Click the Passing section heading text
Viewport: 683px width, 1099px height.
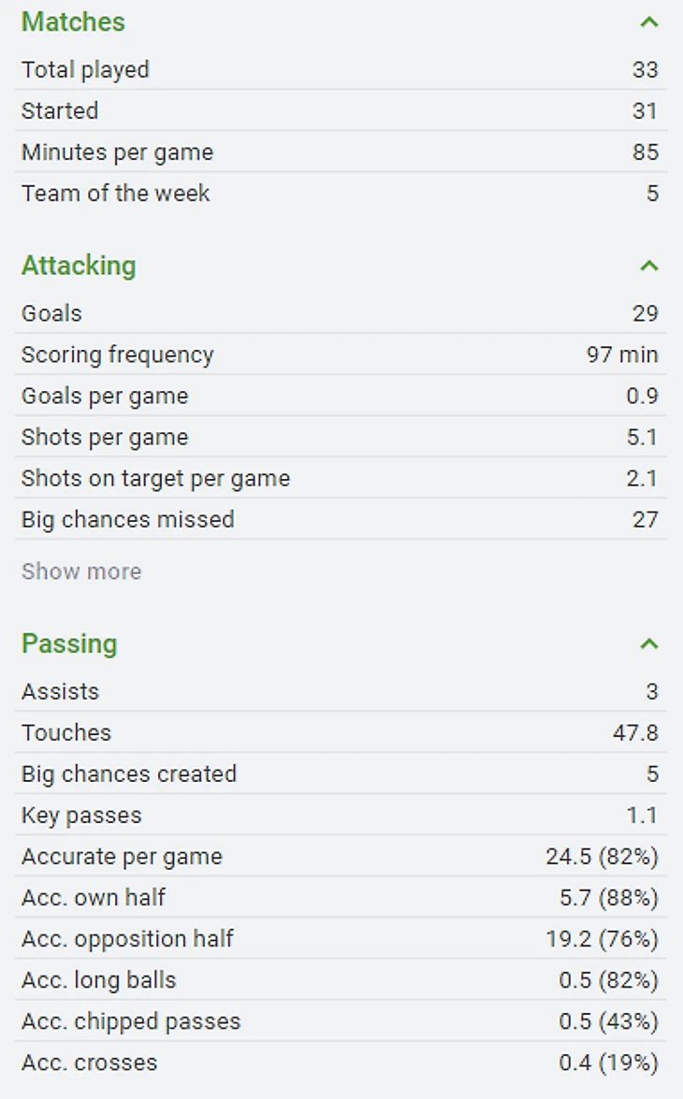69,644
